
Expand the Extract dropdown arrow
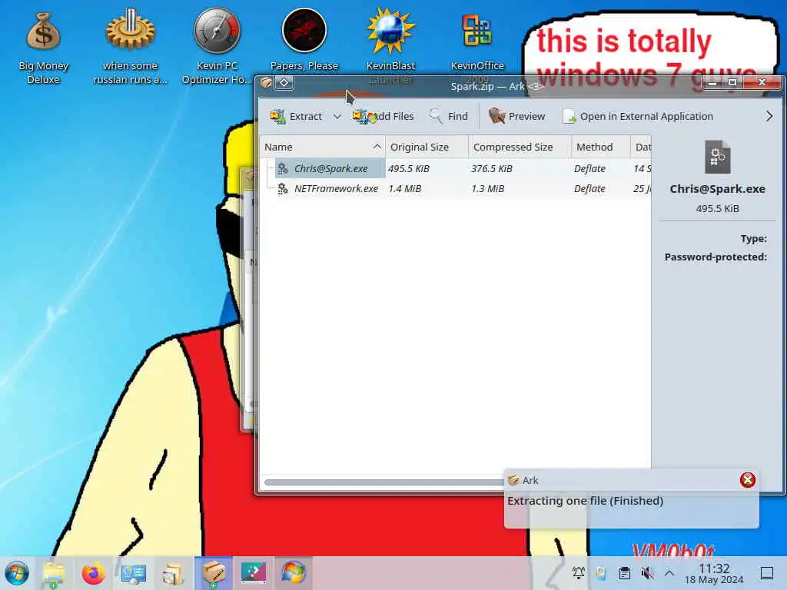[x=337, y=117]
